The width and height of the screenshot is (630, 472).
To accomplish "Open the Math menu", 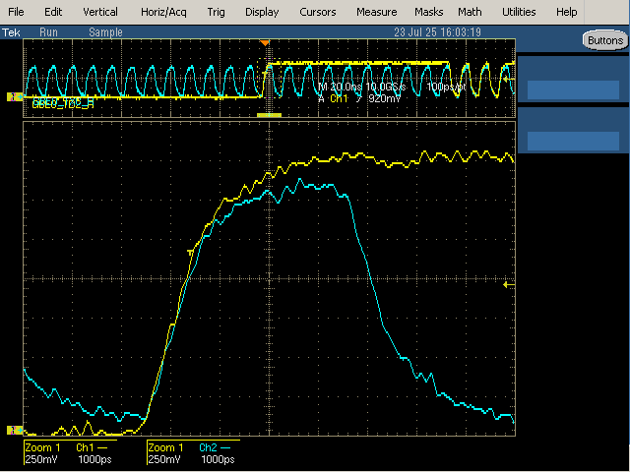I will (470, 12).
